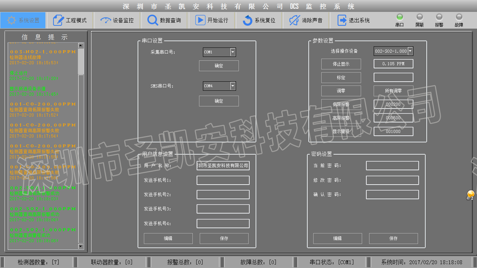477x268 pixels.
Task: Click the 显示所选设备示值 log entry
Action: 28,89
